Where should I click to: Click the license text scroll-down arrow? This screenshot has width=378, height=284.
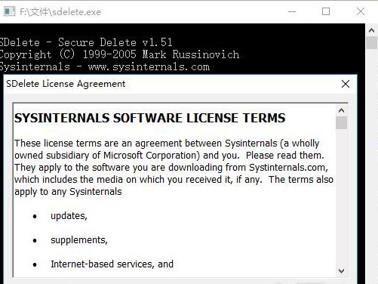341,271
